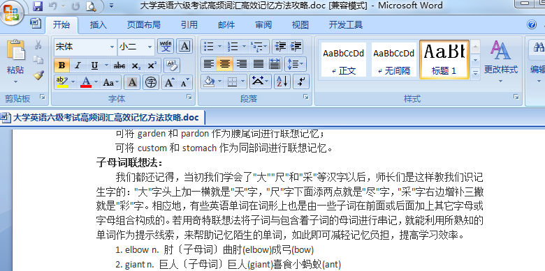Decrease paragraph indent
This screenshot has width=545, height=271.
point(279,46)
